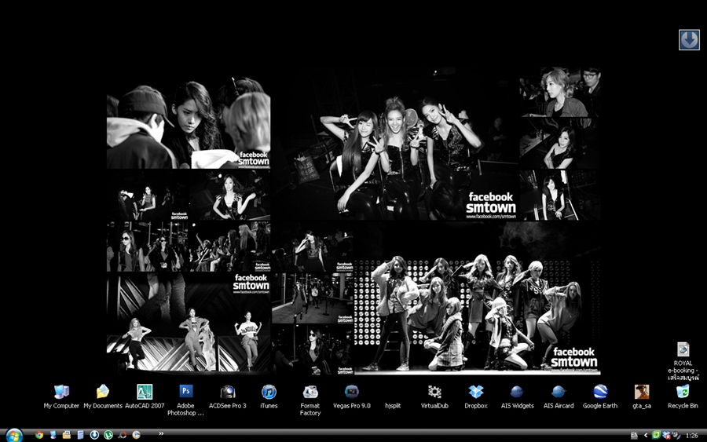Screen dimensions: 707x442
Task: Open the blue download-arrow quick launch icon
Action: pyautogui.click(x=94, y=435)
